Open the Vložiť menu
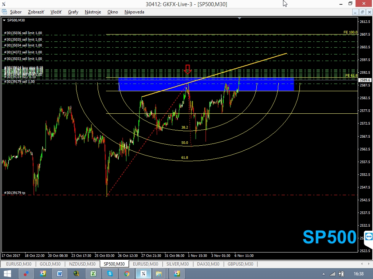The height and width of the screenshot is (279, 373). [56, 12]
